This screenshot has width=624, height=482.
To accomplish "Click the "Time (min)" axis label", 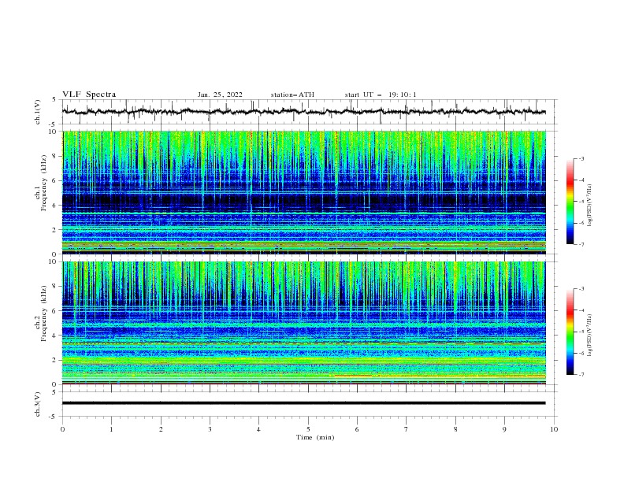I will [x=315, y=437].
